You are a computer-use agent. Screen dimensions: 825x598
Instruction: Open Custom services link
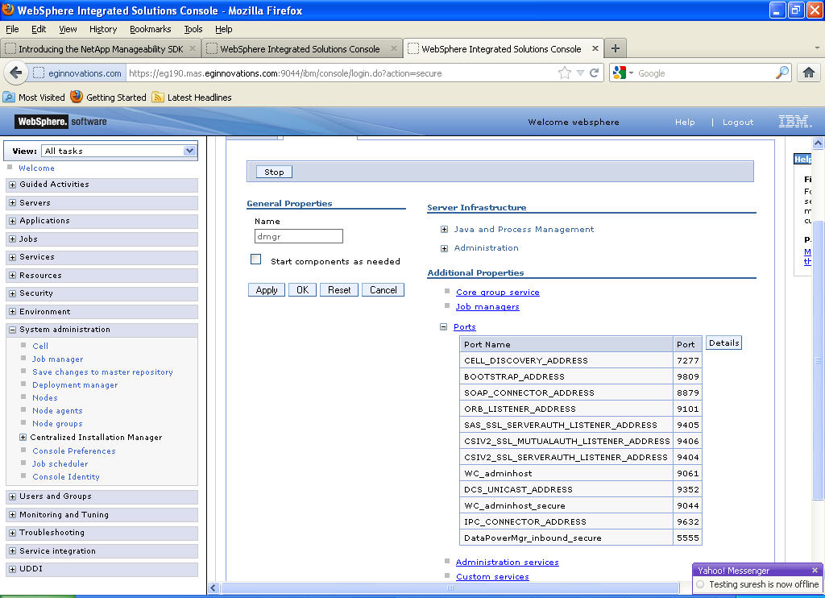pos(492,576)
